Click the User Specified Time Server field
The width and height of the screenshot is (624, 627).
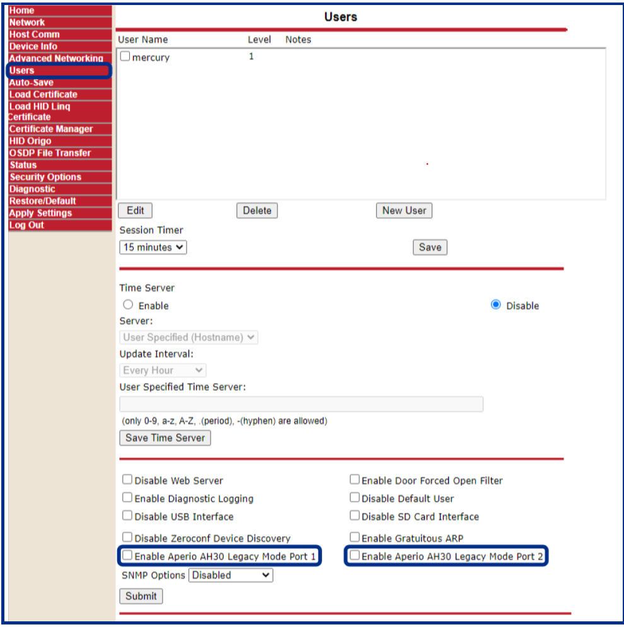click(301, 405)
